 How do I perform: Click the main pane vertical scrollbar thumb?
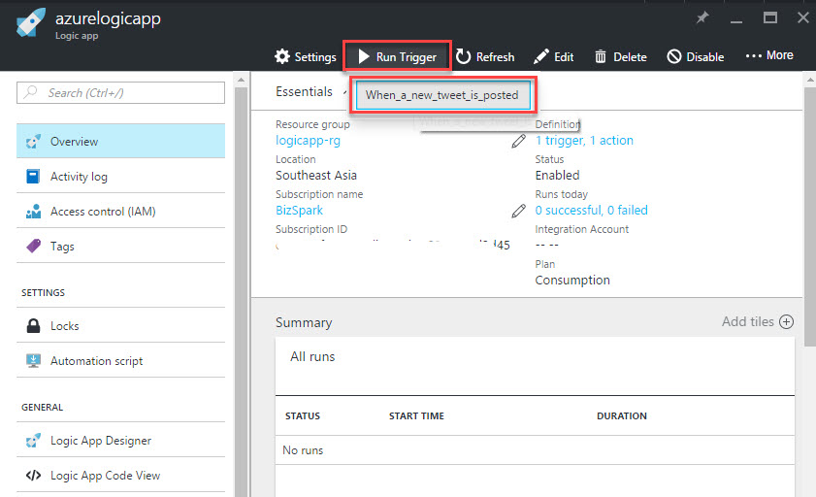tap(810, 217)
